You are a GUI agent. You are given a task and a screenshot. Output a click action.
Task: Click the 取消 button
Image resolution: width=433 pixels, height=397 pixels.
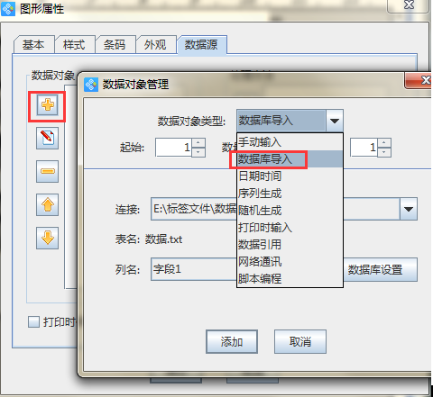[x=300, y=342]
